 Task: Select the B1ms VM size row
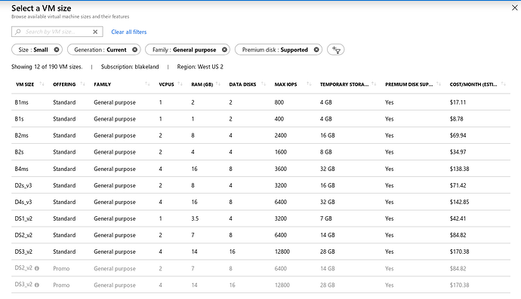[x=260, y=102]
